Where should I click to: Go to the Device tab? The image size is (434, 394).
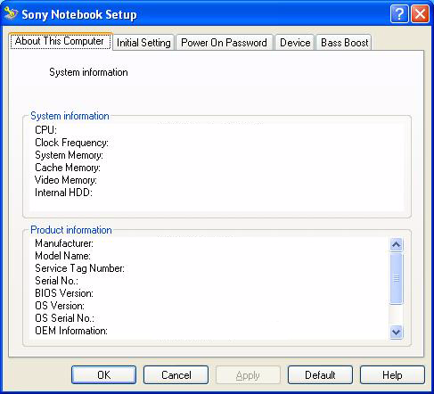tap(295, 43)
